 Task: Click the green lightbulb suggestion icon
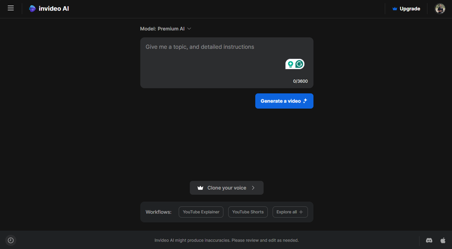tap(290, 64)
